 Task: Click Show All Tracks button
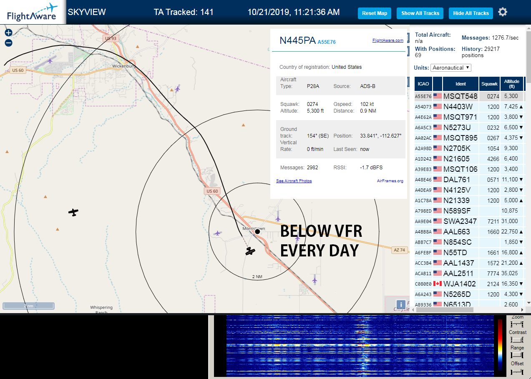[x=420, y=13]
